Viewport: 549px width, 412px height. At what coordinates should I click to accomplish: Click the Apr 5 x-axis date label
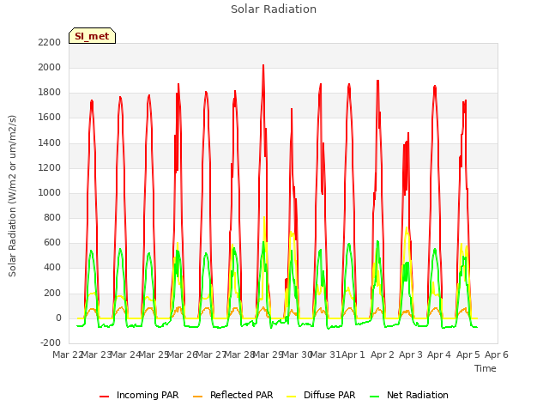(468, 354)
